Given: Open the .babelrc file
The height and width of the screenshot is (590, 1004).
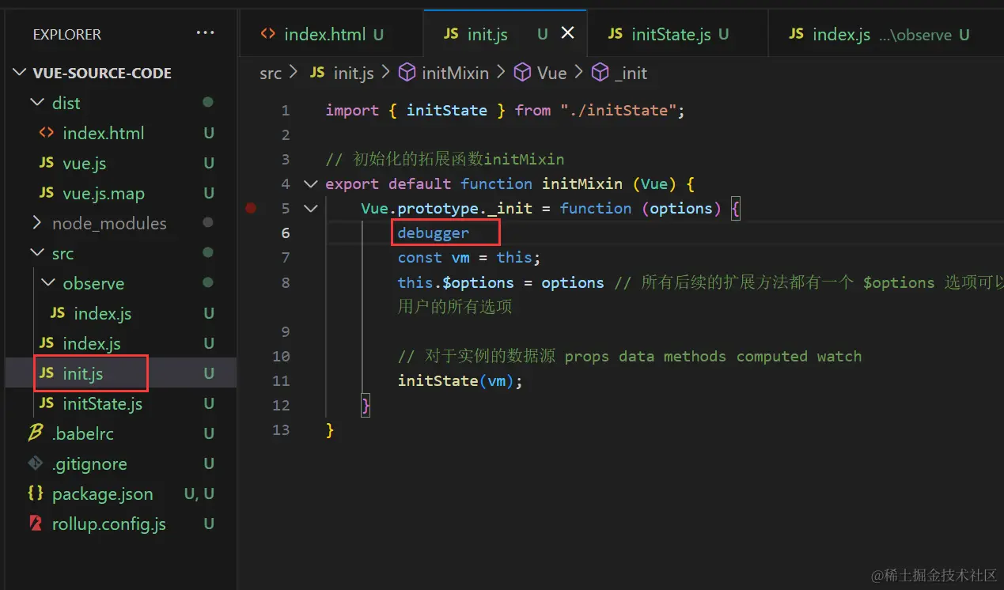Looking at the screenshot, I should [82, 433].
